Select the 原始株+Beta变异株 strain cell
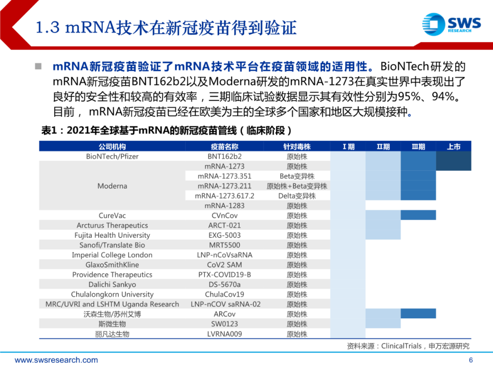Viewport: 493px width, 370px height. coord(297,186)
